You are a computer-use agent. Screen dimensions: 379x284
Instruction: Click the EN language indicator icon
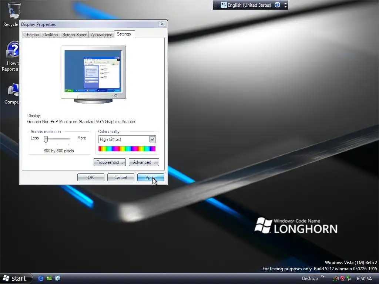[224, 5]
